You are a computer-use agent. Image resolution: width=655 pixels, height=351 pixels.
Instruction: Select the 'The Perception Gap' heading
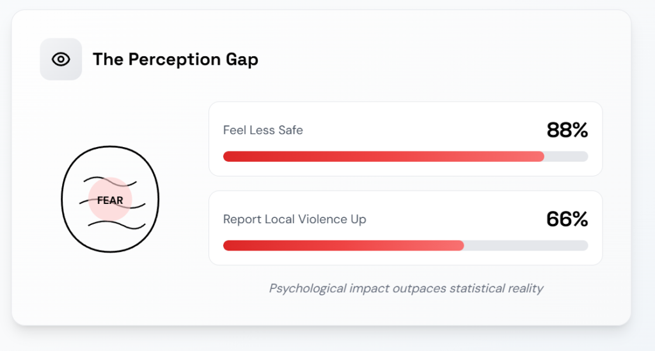coord(175,59)
